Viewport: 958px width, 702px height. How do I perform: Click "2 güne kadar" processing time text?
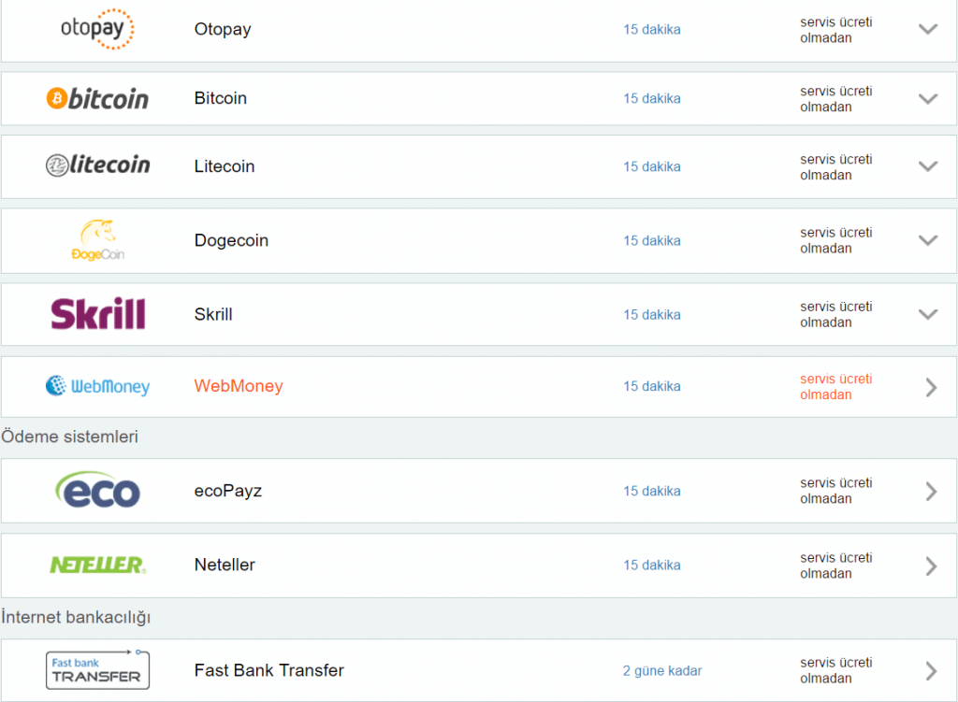coord(662,670)
